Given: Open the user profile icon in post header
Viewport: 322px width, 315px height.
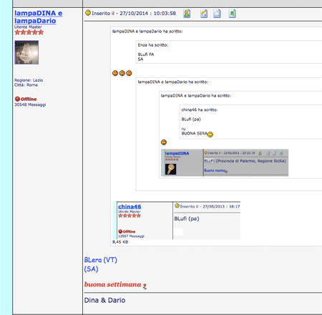Looking at the screenshot, I should pyautogui.click(x=187, y=14).
